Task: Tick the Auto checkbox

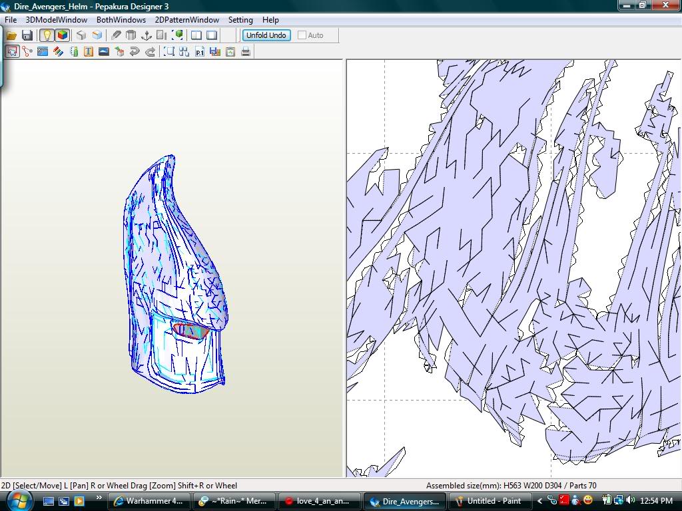Action: click(302, 35)
